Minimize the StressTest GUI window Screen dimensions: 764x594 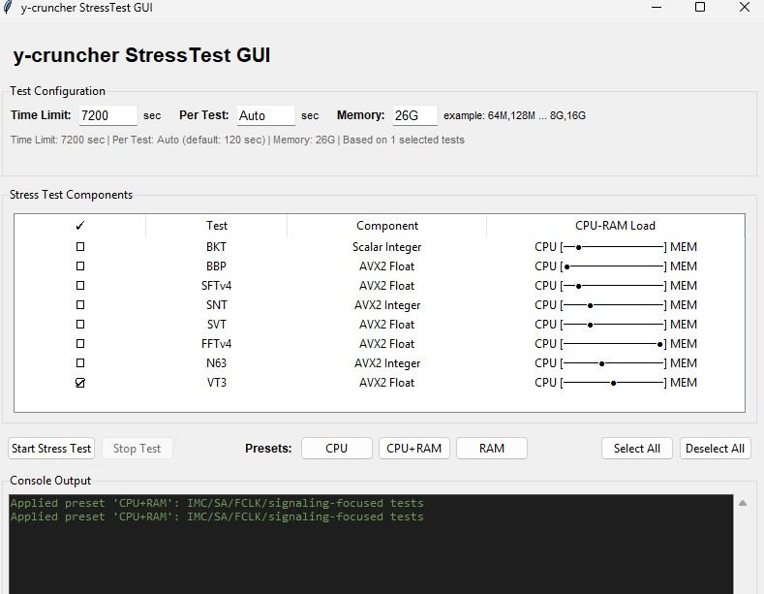coord(657,8)
